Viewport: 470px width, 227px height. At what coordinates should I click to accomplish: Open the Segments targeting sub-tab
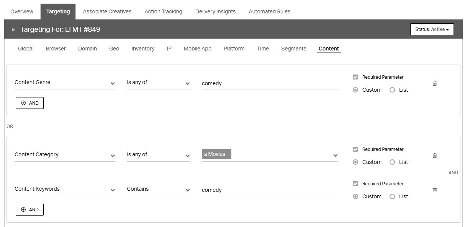click(x=293, y=49)
